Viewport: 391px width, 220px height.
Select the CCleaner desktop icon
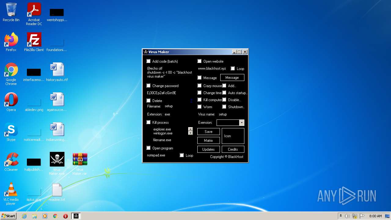coord(11,162)
